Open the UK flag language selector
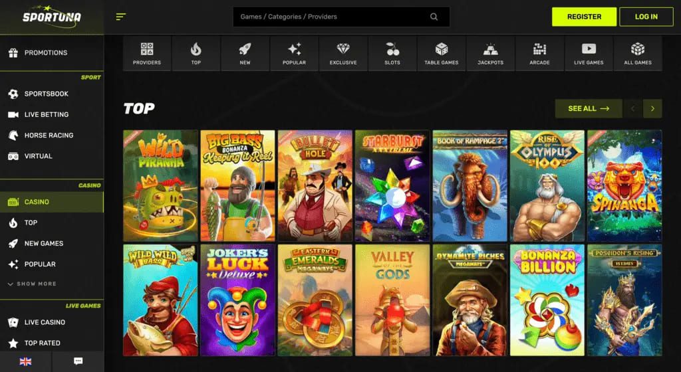The height and width of the screenshot is (372, 681). coord(26,361)
